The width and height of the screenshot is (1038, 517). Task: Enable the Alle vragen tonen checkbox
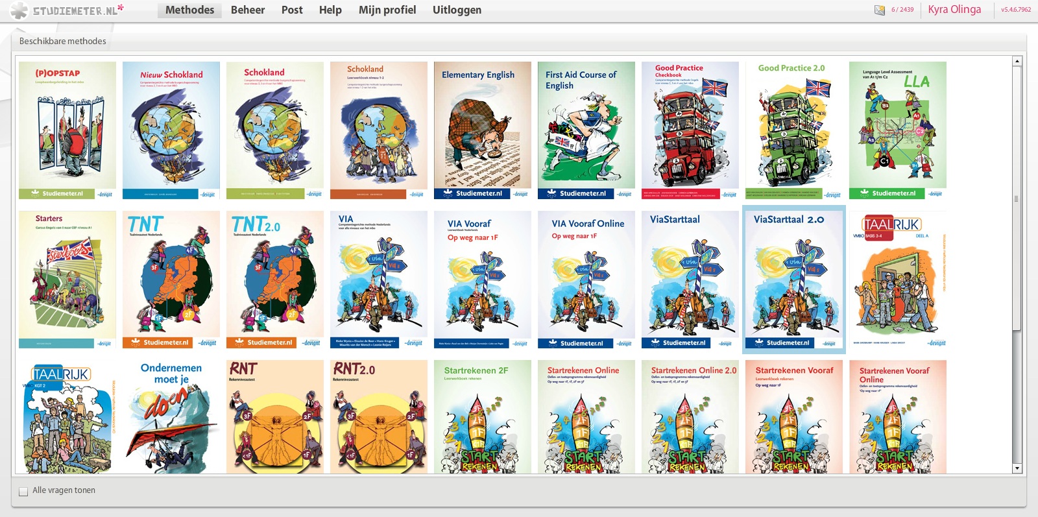click(x=23, y=492)
